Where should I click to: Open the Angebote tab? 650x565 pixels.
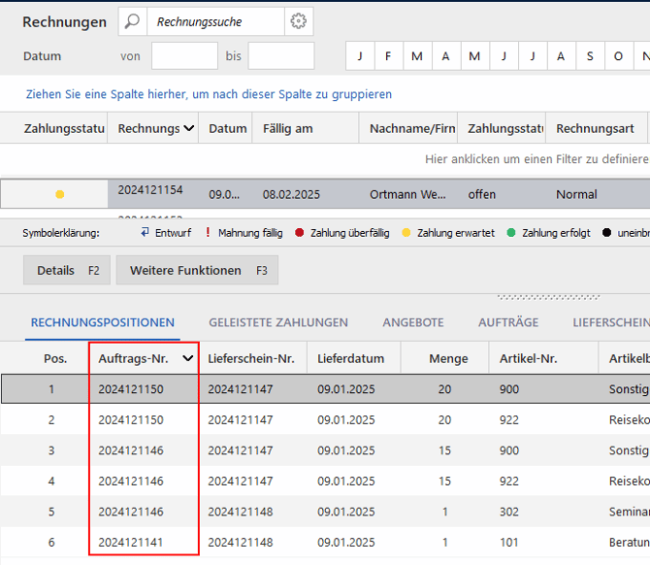pos(413,322)
